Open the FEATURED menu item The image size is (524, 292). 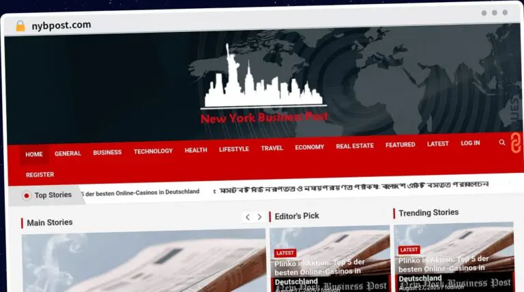pos(401,145)
